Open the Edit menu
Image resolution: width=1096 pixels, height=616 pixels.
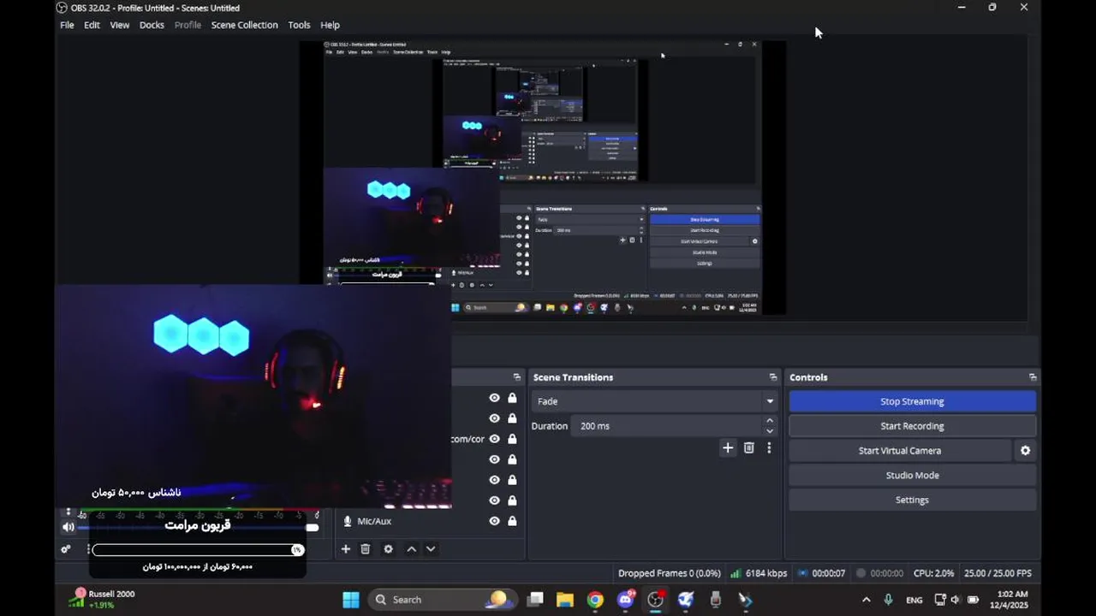pyautogui.click(x=92, y=25)
